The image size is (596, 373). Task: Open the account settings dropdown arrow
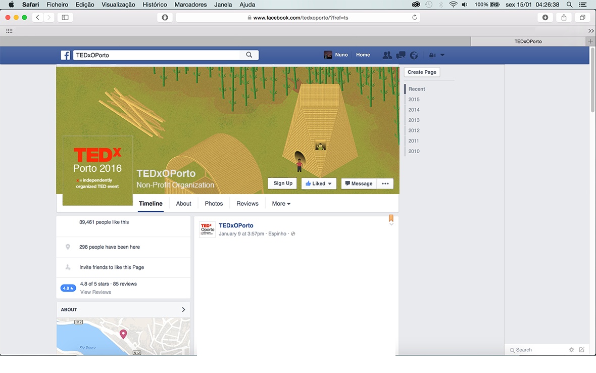pyautogui.click(x=442, y=55)
